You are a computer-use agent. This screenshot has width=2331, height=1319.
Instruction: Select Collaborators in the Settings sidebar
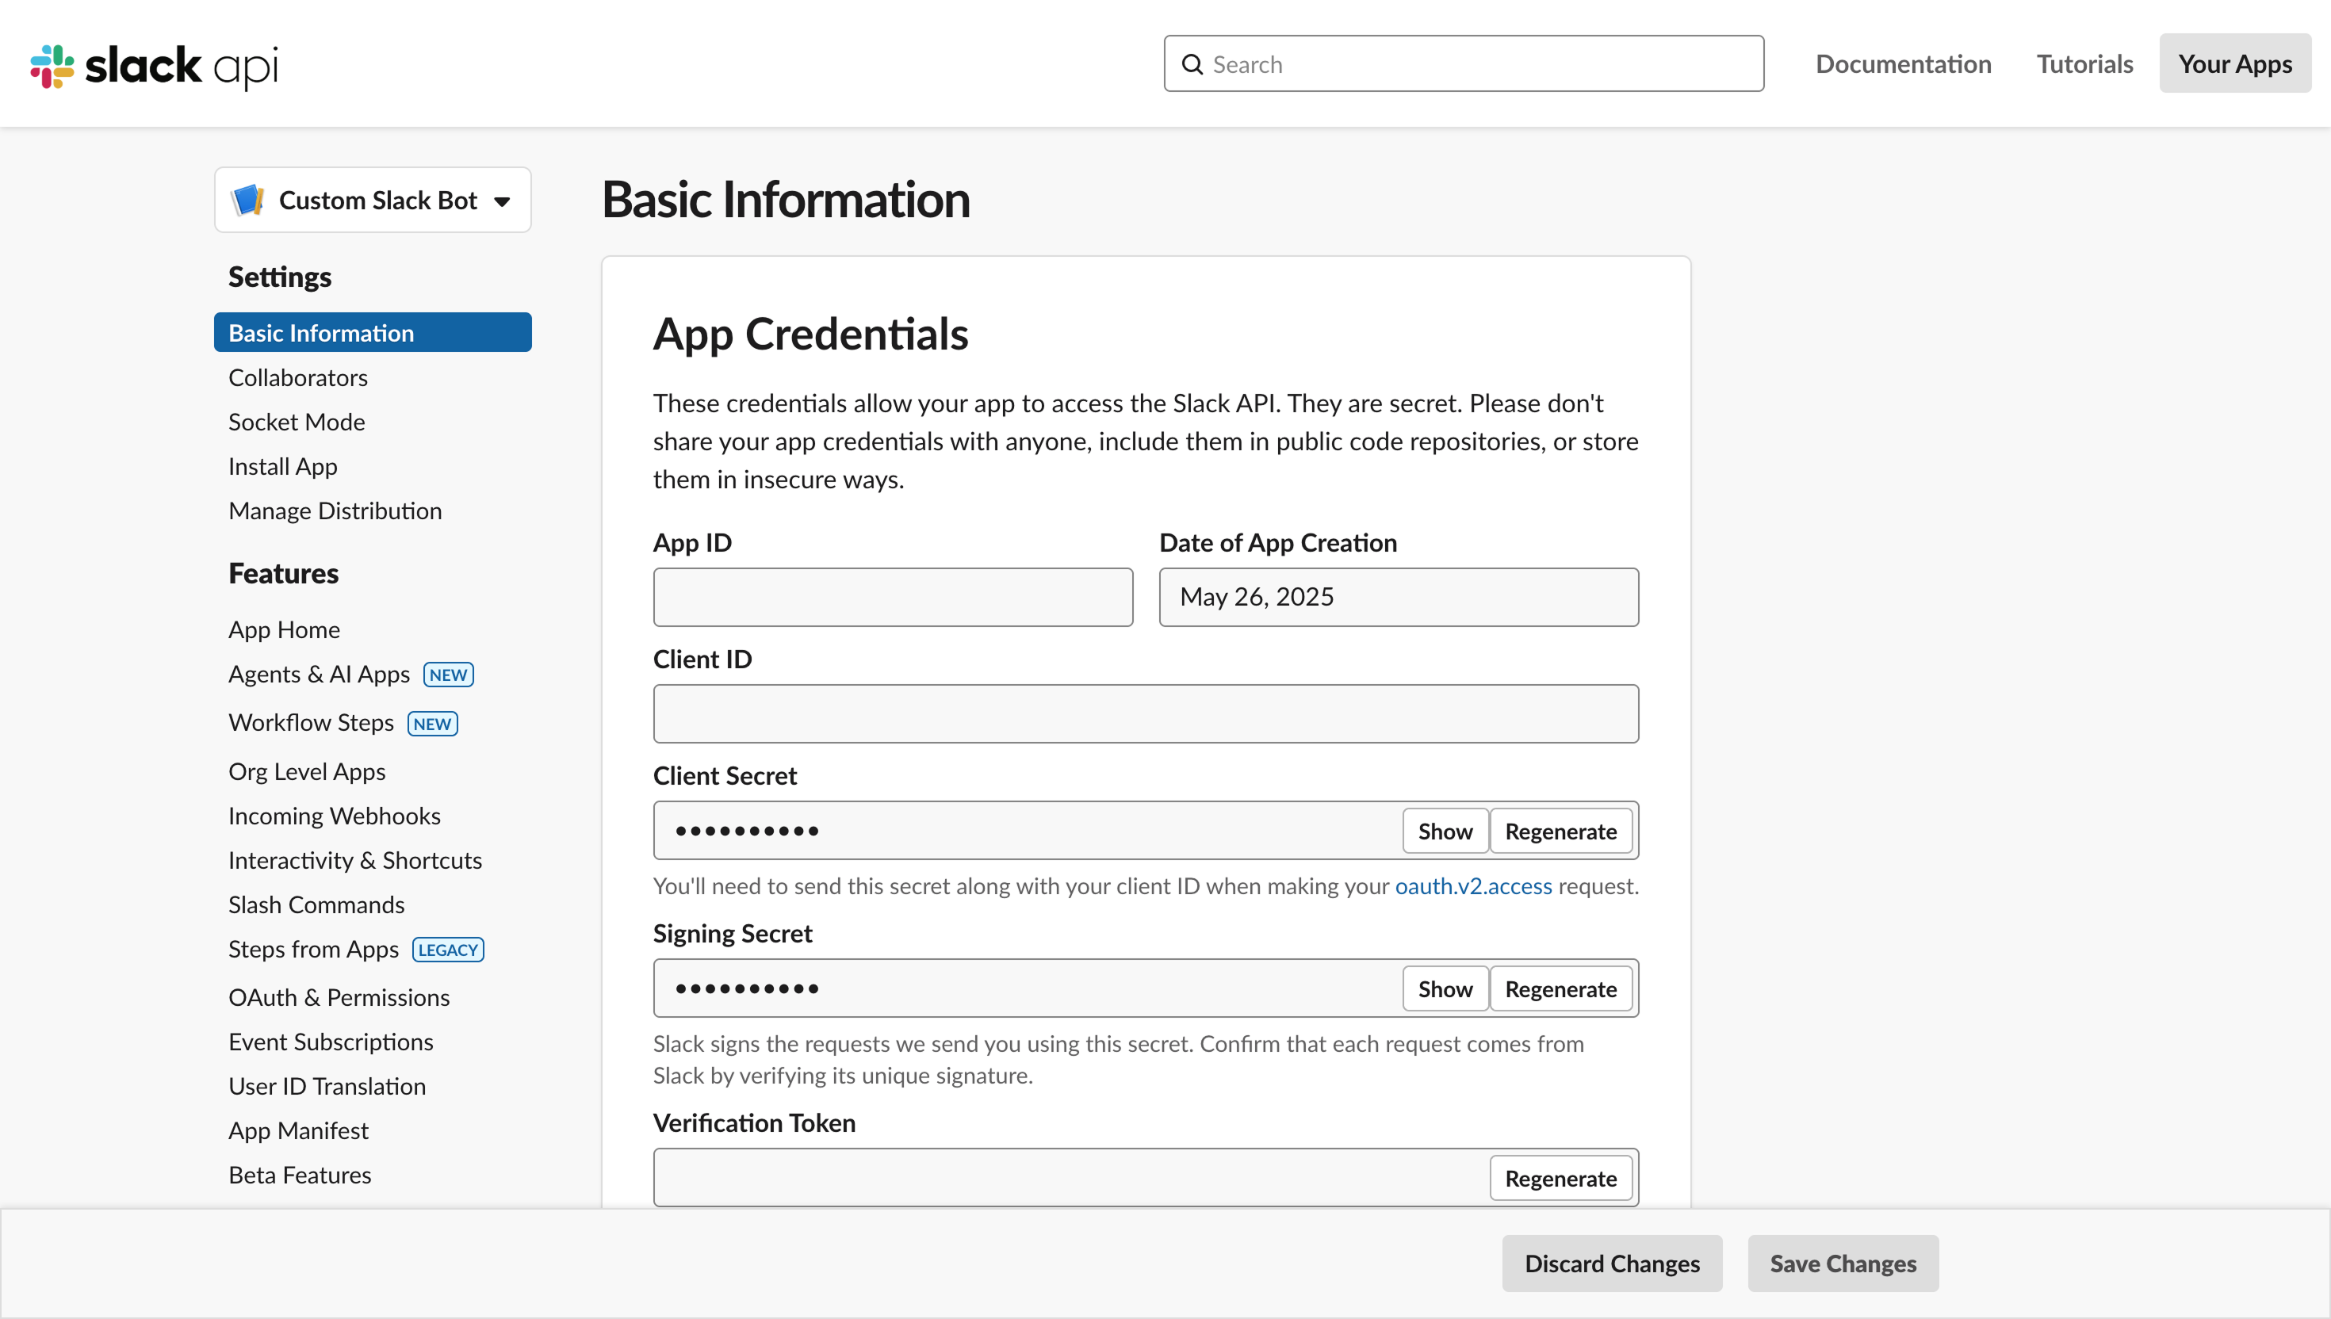[298, 377]
